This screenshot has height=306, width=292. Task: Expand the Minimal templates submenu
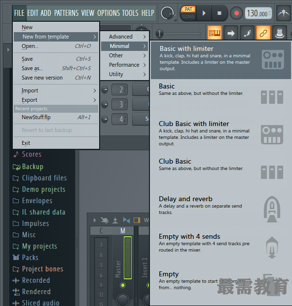click(x=125, y=46)
